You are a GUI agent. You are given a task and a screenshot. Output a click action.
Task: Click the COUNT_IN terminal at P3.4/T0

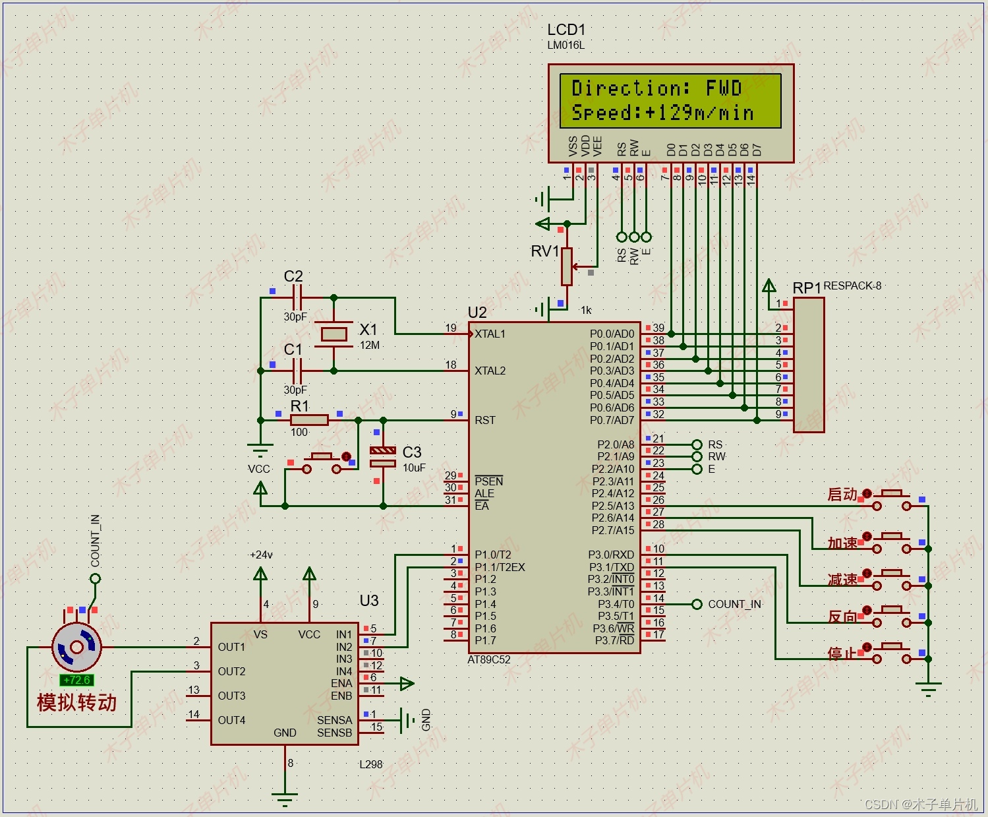(x=697, y=604)
